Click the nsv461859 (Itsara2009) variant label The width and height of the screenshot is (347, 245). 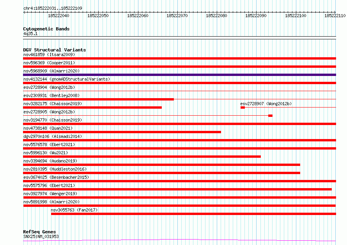pyautogui.click(x=49, y=55)
